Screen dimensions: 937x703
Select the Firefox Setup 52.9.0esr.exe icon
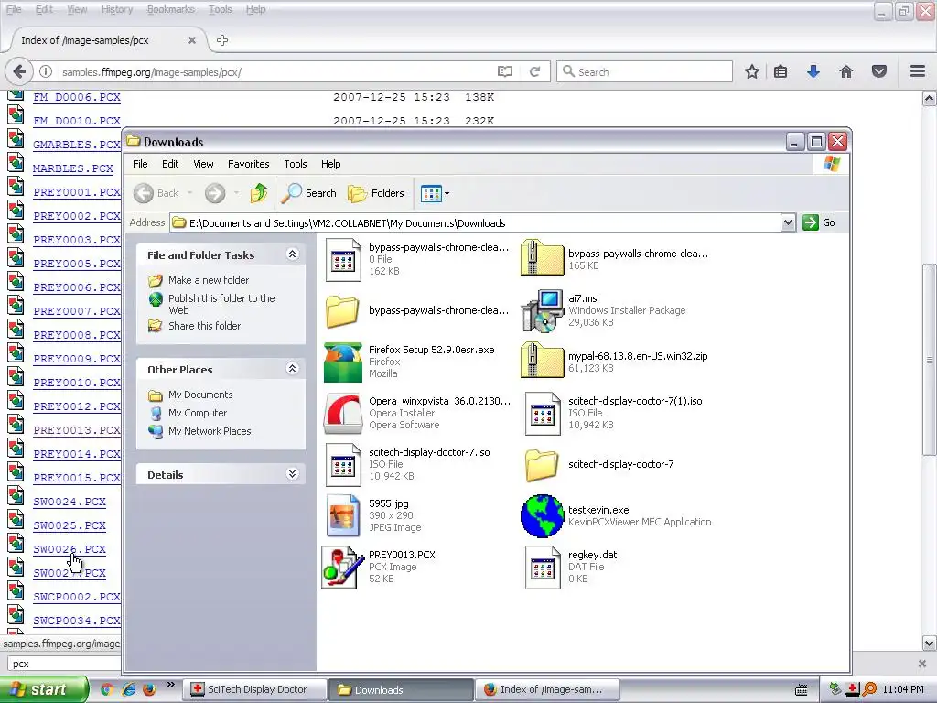point(342,362)
